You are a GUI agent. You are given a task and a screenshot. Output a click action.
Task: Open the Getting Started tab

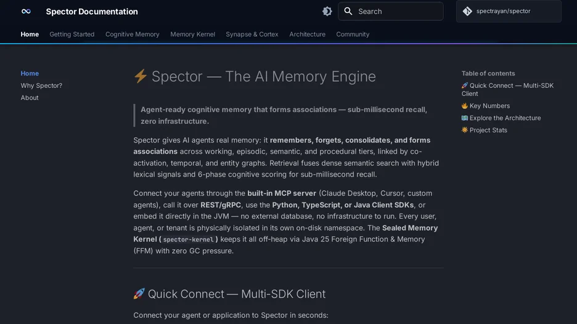[72, 34]
